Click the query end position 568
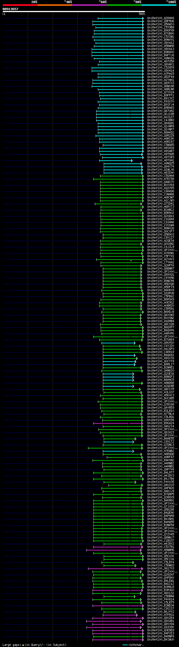Screen dimensions: 179x647 (x=141, y=14)
